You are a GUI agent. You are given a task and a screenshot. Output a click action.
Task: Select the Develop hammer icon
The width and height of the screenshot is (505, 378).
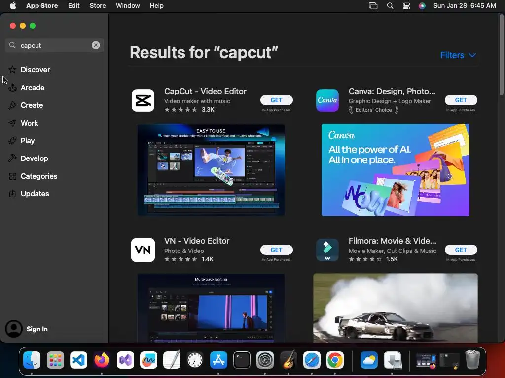pyautogui.click(x=12, y=158)
